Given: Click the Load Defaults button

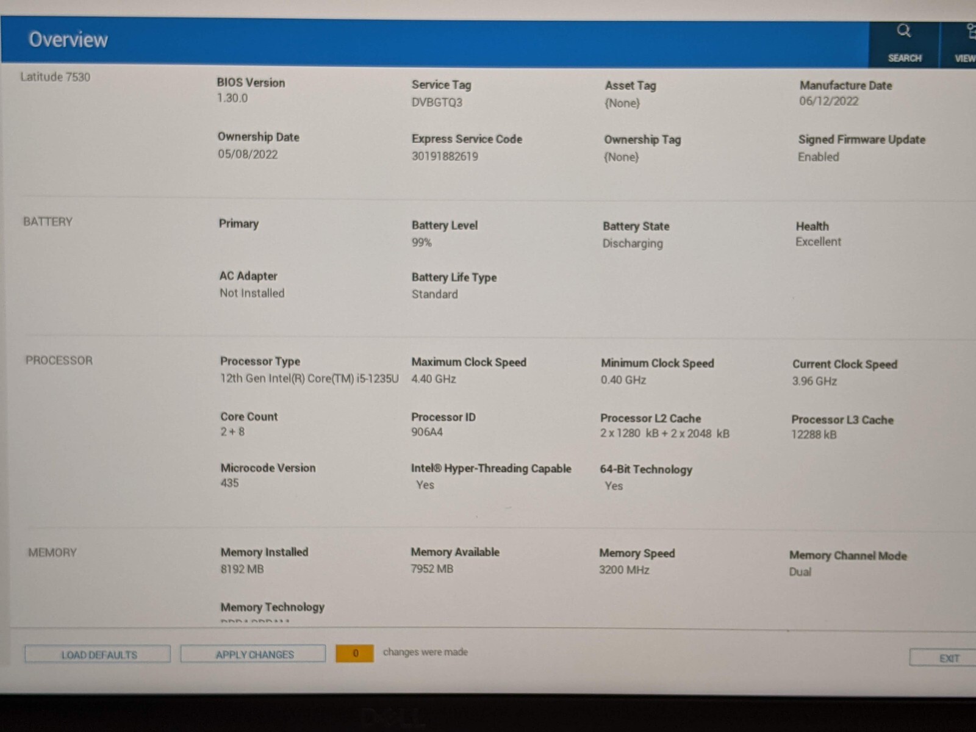Looking at the screenshot, I should coord(98,655).
